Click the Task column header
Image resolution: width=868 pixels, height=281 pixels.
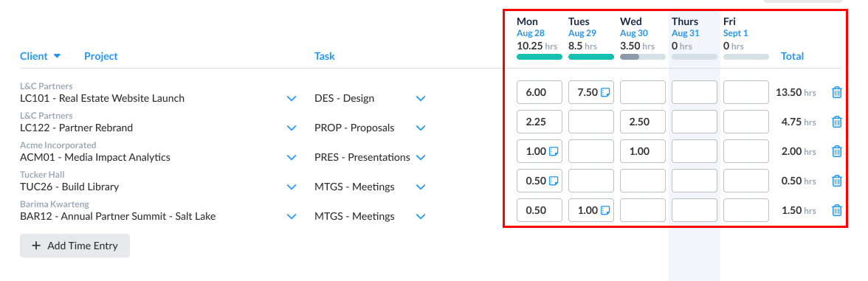(325, 56)
